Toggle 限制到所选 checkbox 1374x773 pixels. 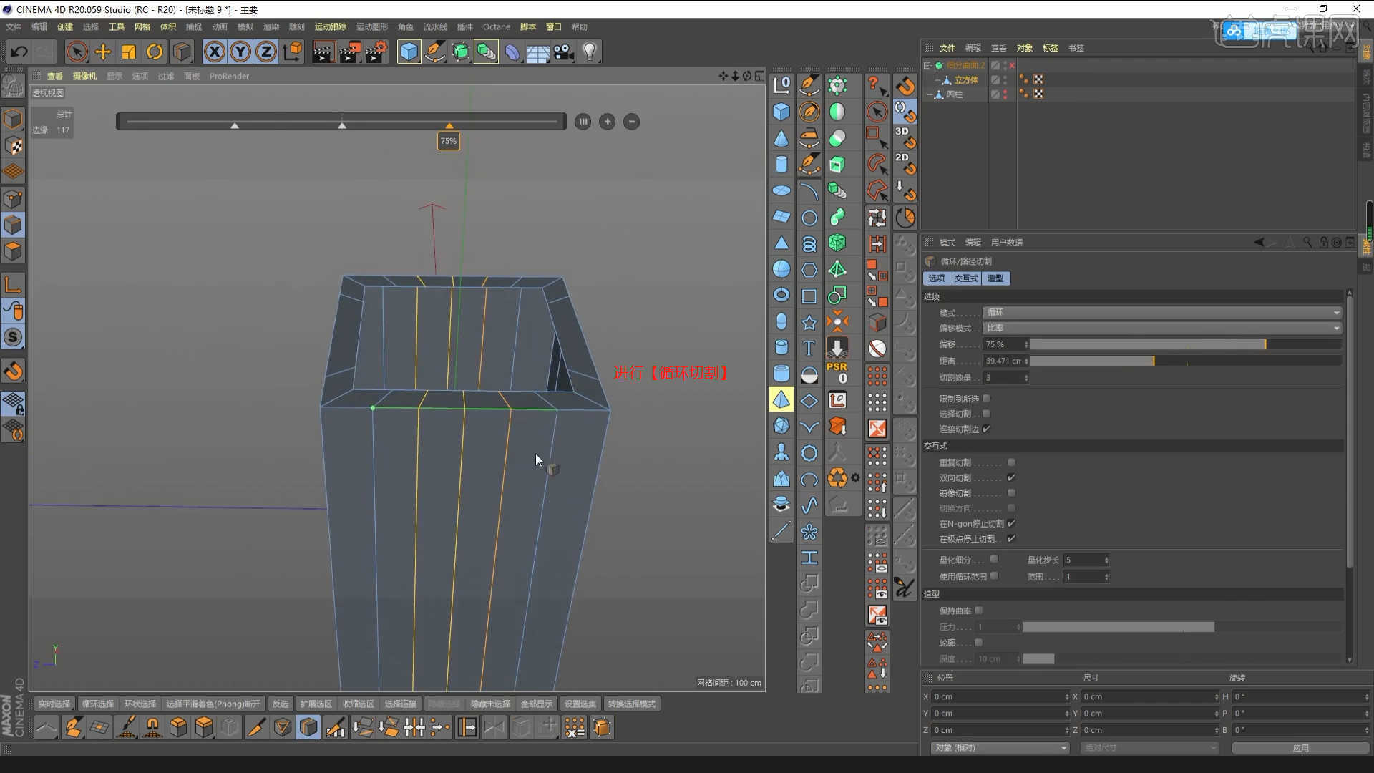tap(986, 399)
